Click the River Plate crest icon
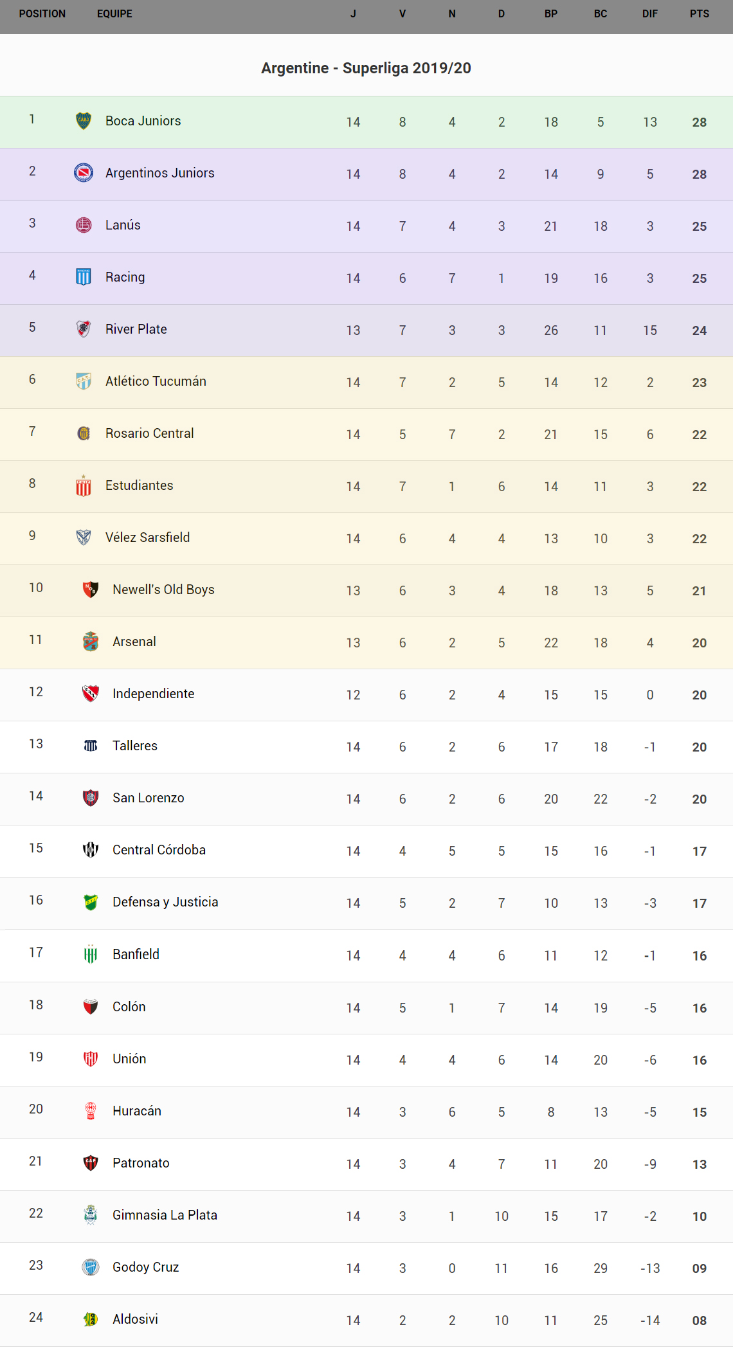733x1352 pixels. click(x=84, y=329)
